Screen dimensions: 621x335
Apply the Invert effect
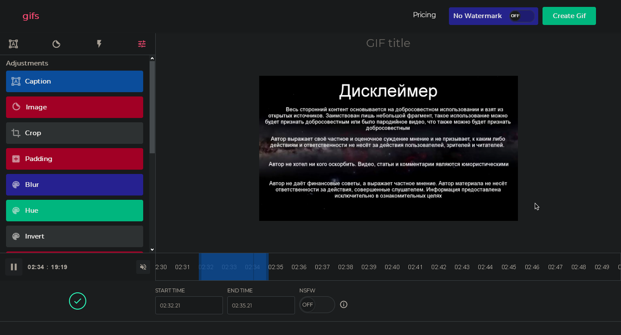pos(75,236)
